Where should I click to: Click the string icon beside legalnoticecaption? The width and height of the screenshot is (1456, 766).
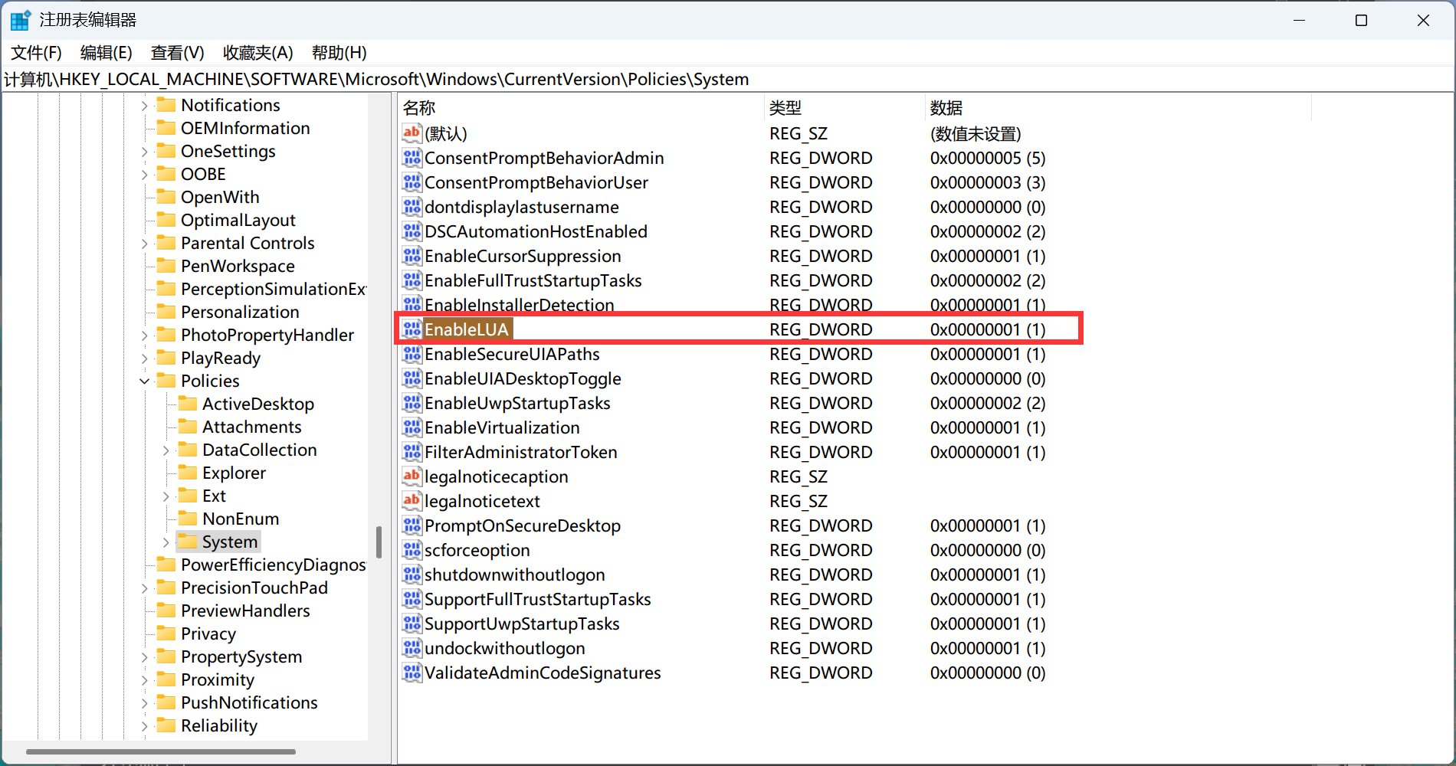pos(412,476)
